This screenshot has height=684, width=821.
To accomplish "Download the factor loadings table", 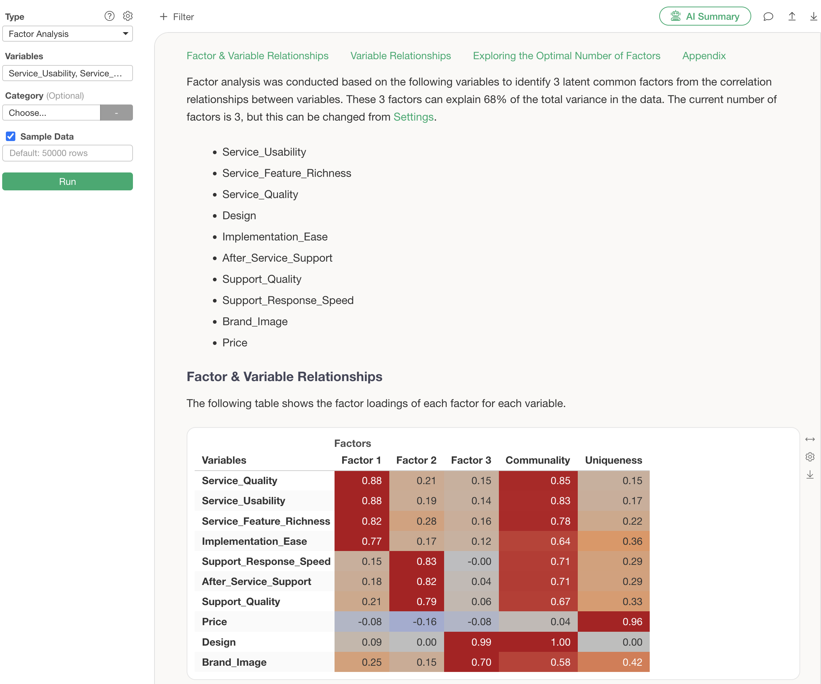I will 810,474.
